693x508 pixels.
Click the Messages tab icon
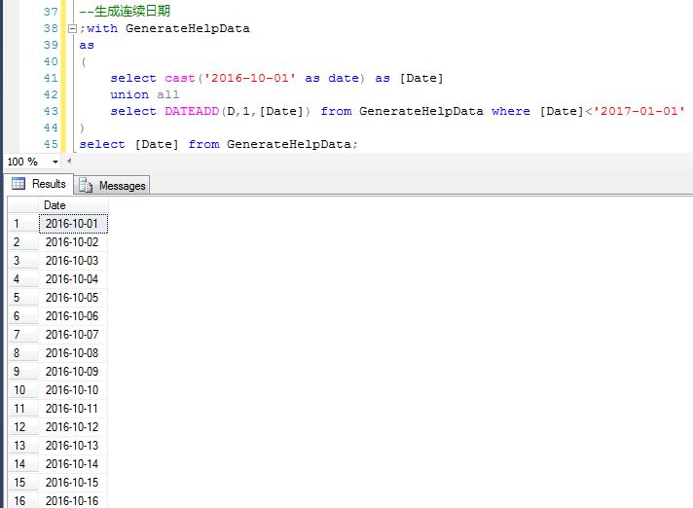pyautogui.click(x=86, y=186)
